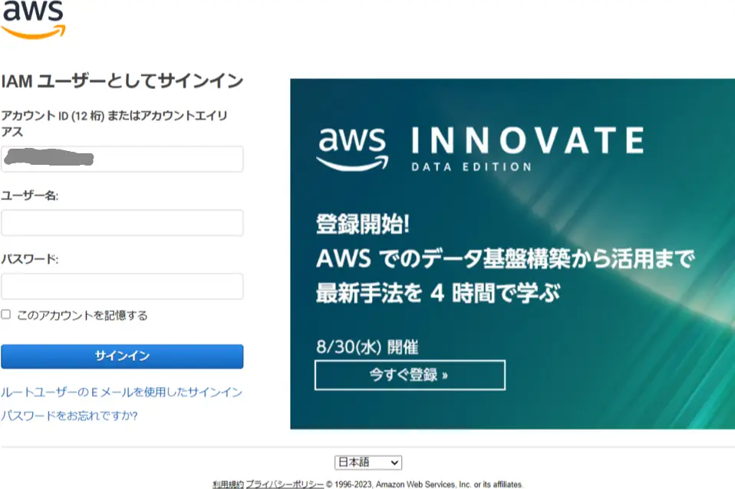Open ルートユーザーのEメールを使用したサインイン link
Screen dimensions: 735x489
(x=121, y=392)
